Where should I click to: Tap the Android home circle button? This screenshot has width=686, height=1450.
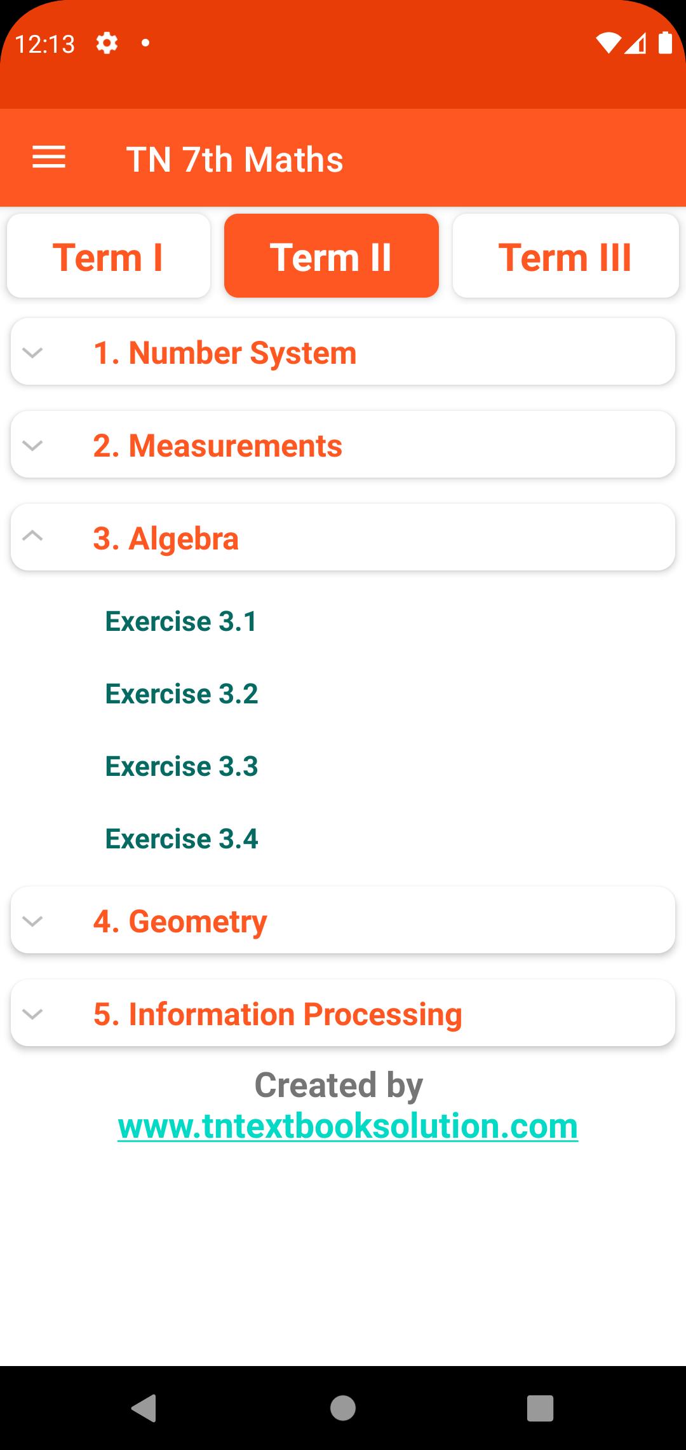(343, 1407)
